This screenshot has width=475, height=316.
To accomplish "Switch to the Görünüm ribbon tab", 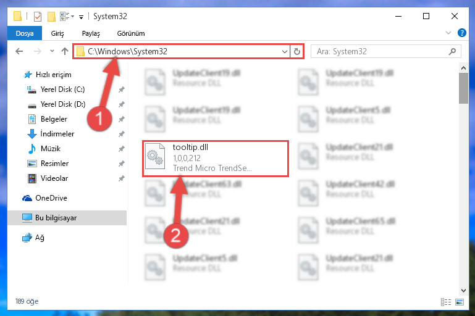I will click(x=131, y=33).
